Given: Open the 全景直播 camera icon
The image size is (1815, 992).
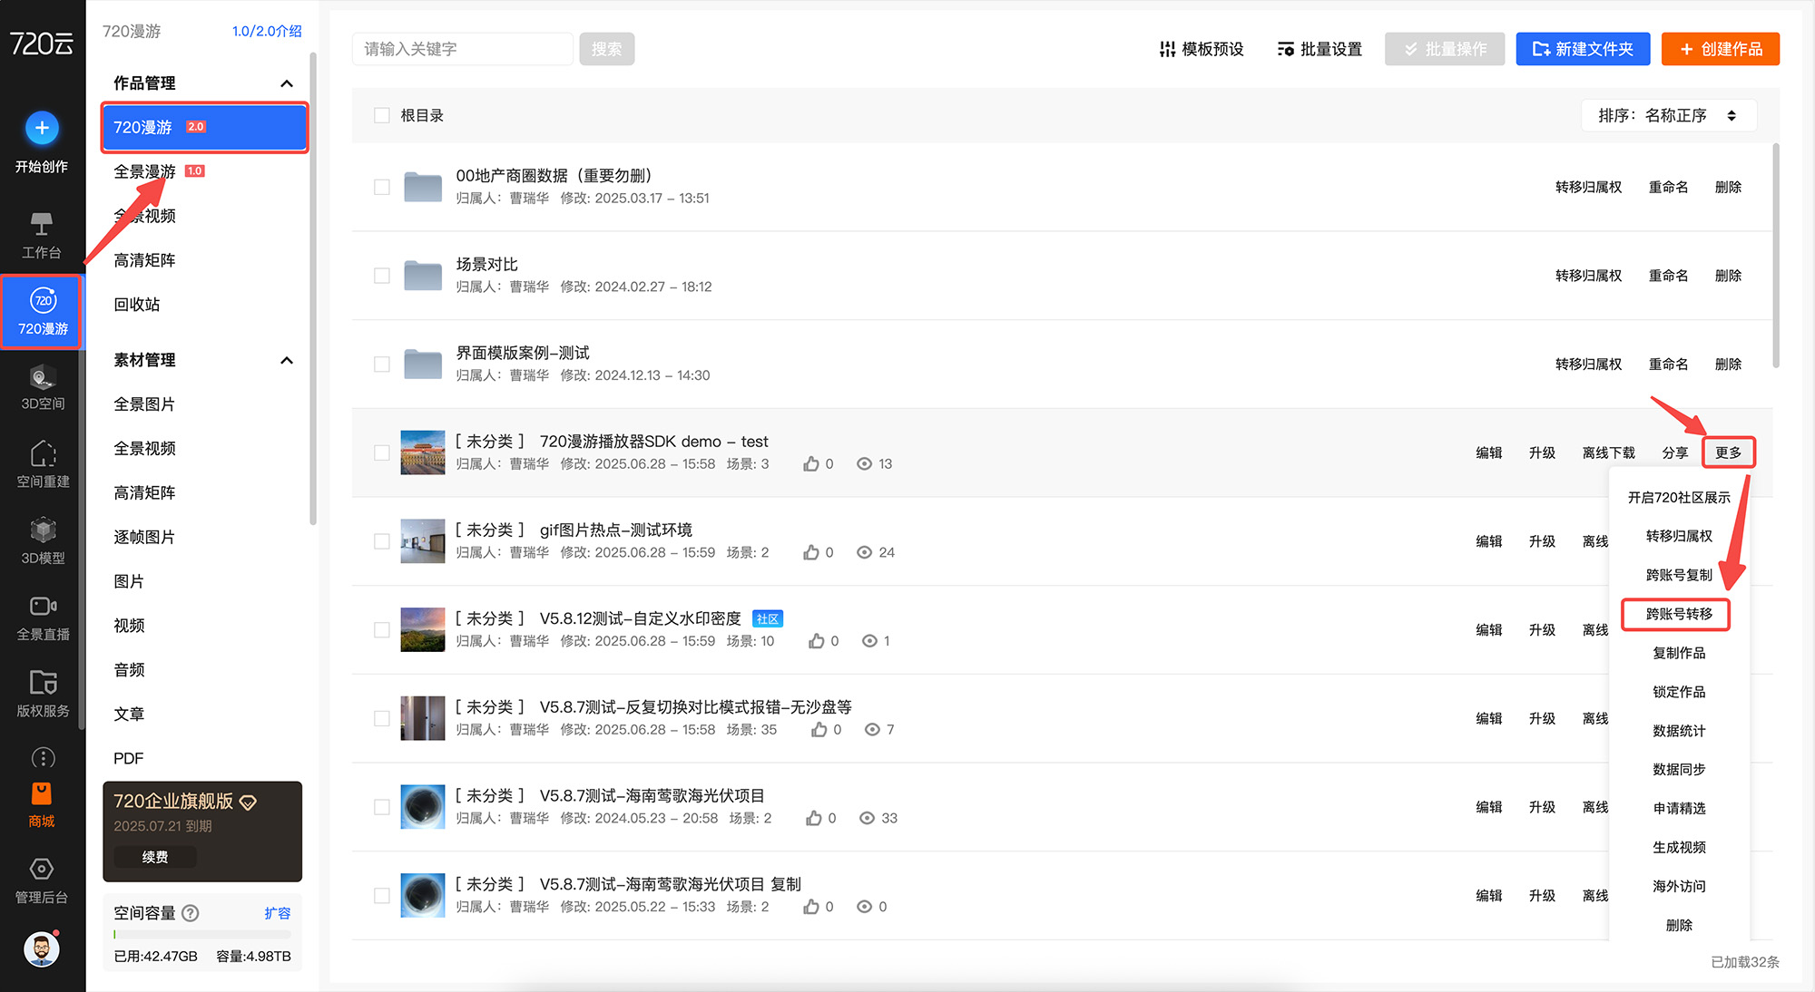Looking at the screenshot, I should click(43, 607).
